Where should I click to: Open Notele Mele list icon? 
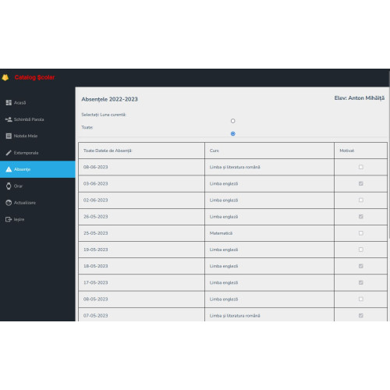(x=9, y=136)
